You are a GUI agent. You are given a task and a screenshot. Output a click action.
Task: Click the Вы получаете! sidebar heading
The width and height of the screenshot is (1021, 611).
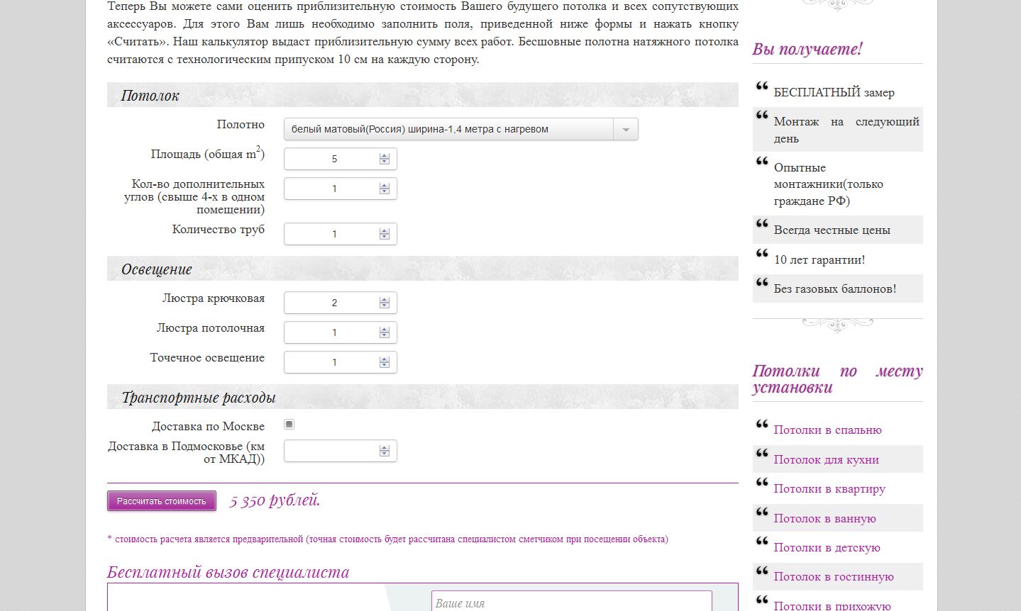807,49
